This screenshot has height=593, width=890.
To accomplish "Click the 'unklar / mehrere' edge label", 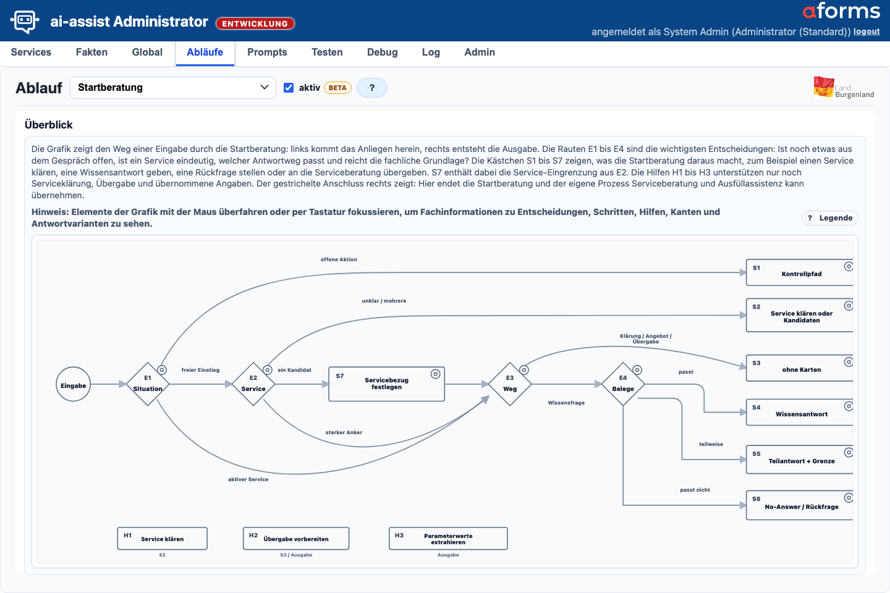I will coord(384,301).
